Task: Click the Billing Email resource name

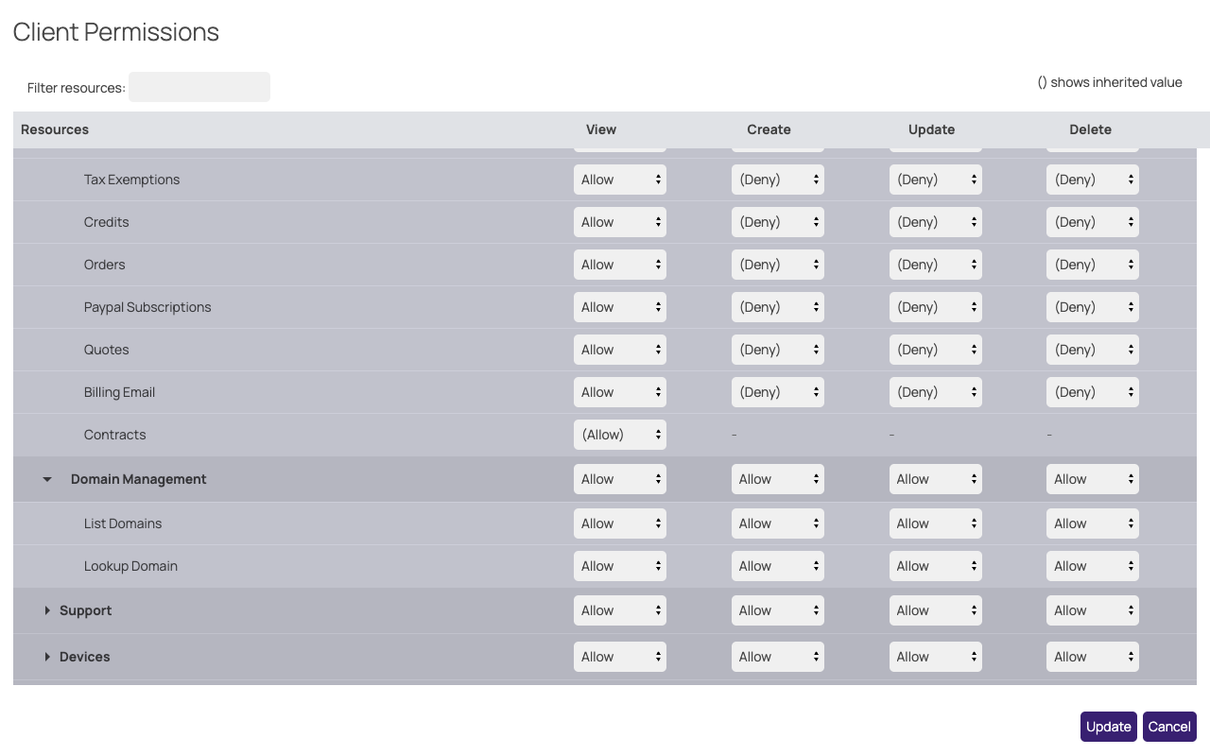Action: (119, 392)
